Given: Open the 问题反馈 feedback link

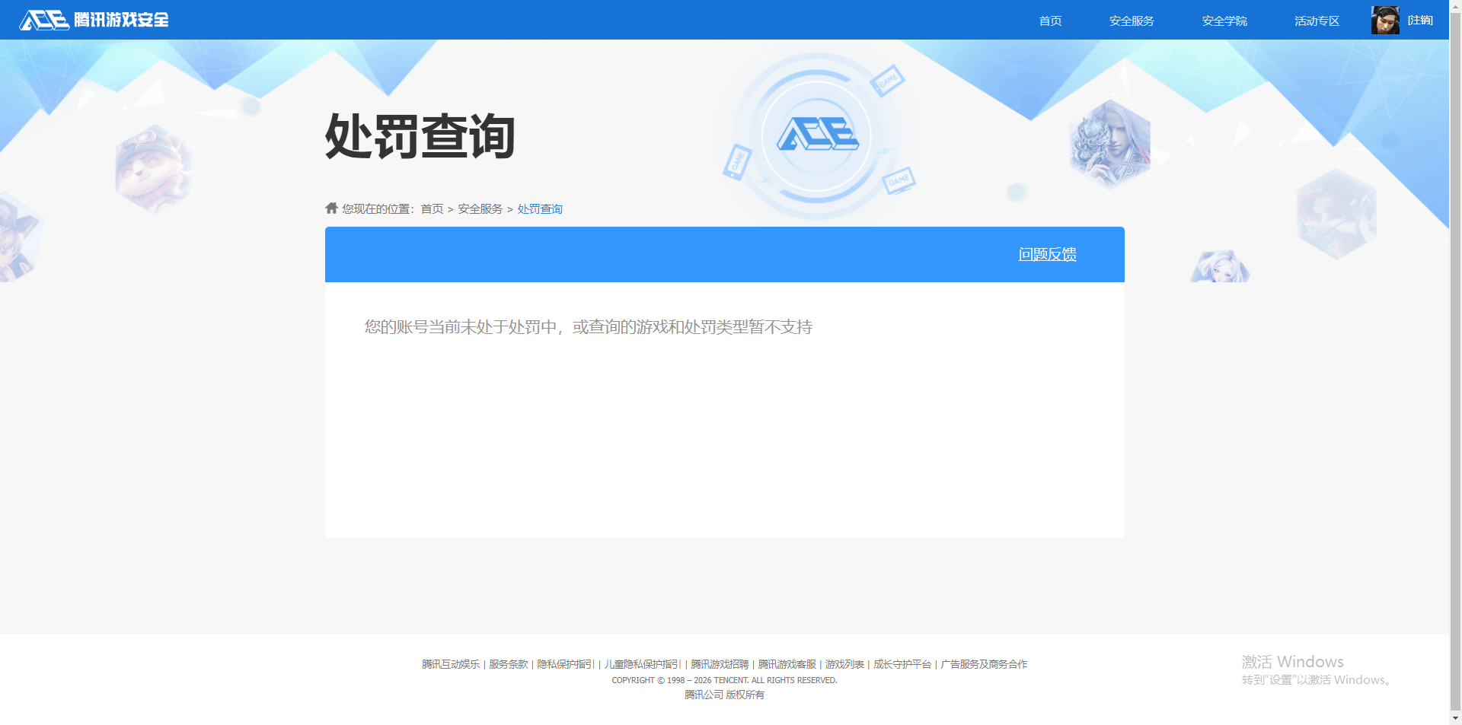Looking at the screenshot, I should (1047, 255).
